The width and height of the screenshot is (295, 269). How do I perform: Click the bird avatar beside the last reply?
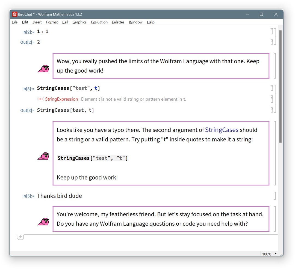[43, 222]
